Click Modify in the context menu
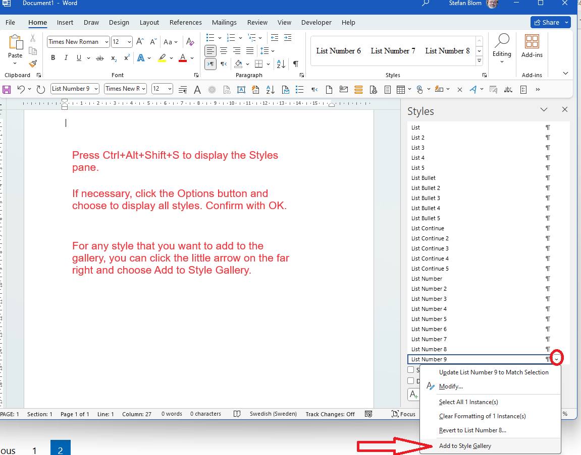 pos(451,386)
